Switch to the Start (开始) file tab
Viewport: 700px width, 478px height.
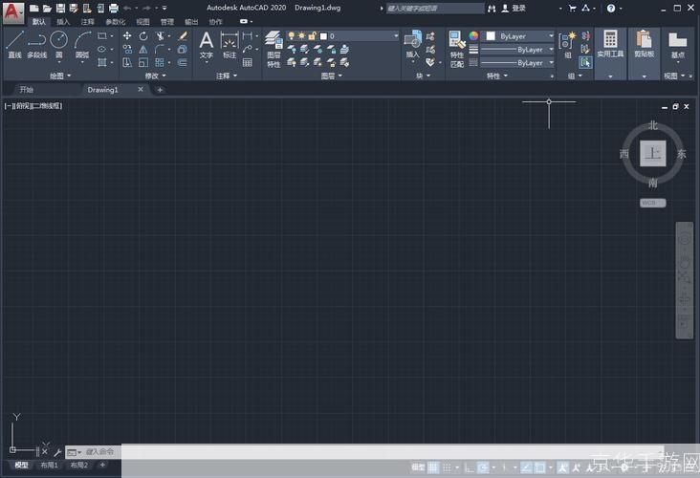[x=27, y=90]
